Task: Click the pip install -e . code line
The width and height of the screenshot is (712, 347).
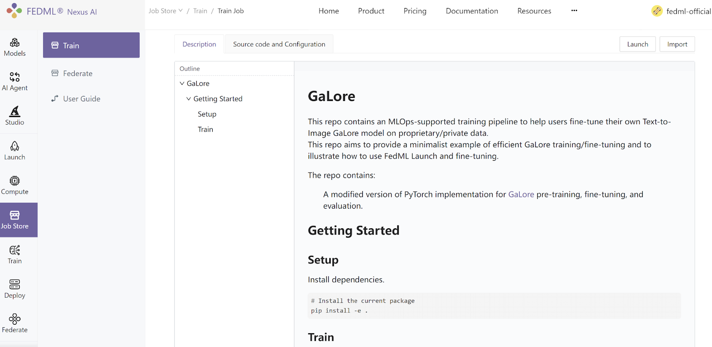Action: (340, 311)
